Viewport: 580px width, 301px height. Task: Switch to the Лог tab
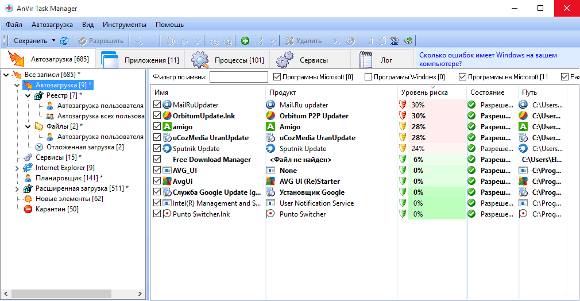click(382, 60)
